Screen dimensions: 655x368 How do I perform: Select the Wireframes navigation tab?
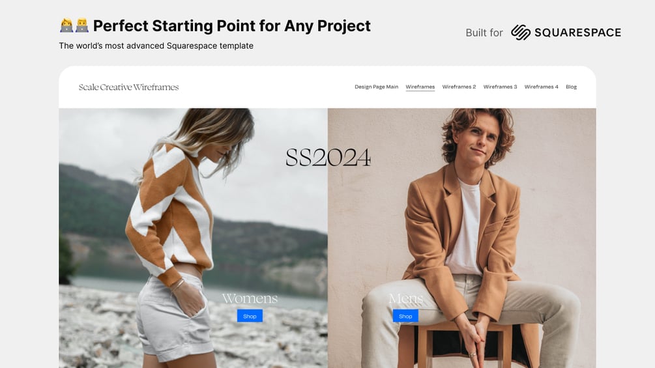click(x=420, y=87)
